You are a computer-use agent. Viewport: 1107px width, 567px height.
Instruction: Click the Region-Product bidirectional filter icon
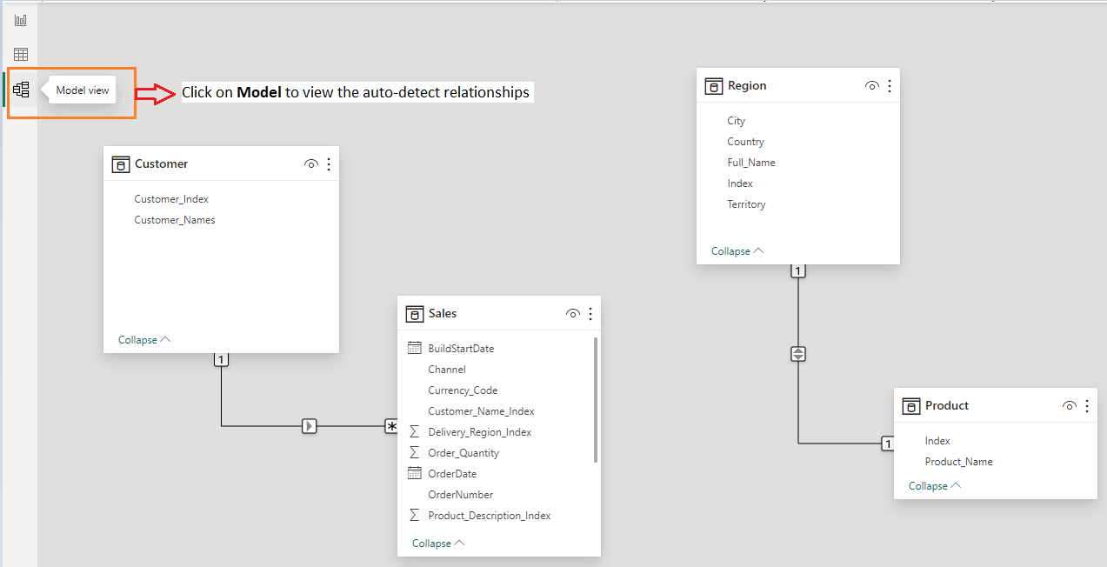798,354
